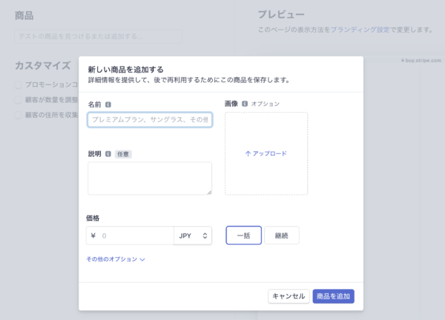Click the アップロード link in image area
Viewport: 445px width, 320px height.
point(266,153)
